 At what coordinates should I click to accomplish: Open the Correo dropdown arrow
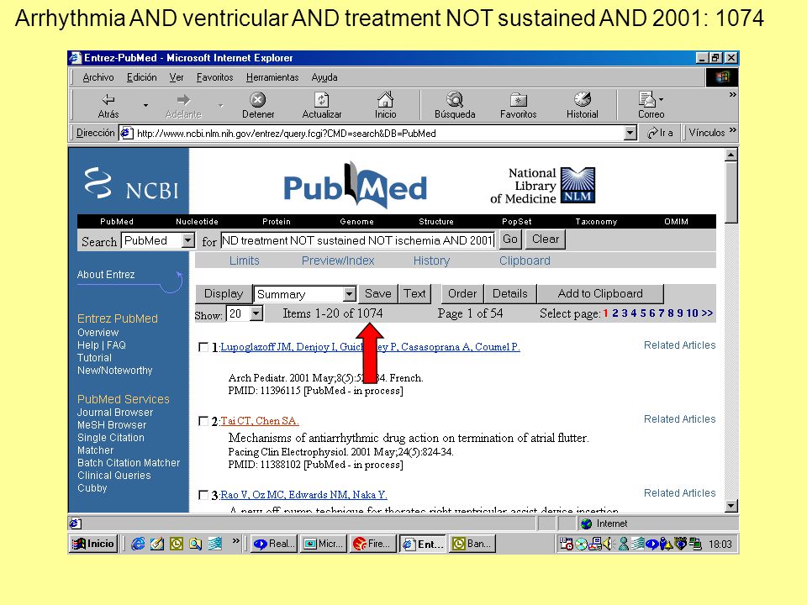pos(662,100)
